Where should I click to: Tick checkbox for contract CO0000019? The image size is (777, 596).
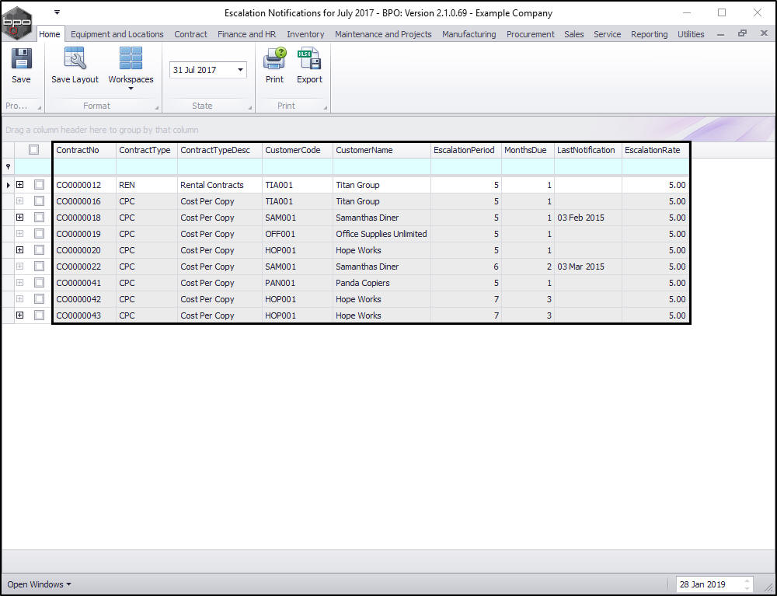tap(39, 234)
